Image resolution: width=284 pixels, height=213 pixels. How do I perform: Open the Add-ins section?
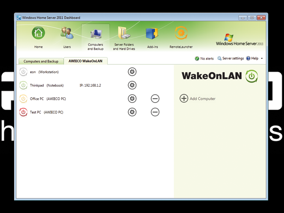click(153, 38)
